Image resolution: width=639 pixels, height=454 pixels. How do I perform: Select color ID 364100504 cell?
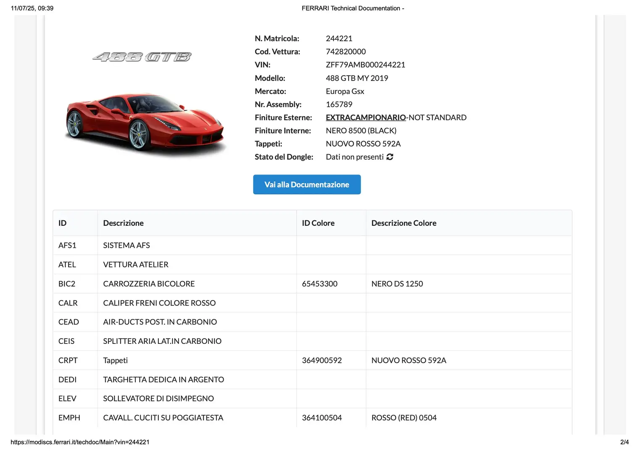pyautogui.click(x=331, y=418)
